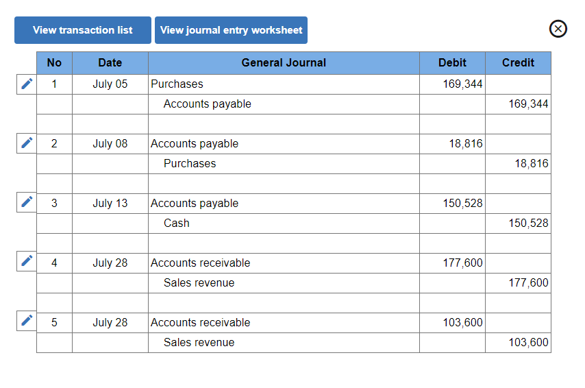Open View journal entry worksheet

[231, 30]
